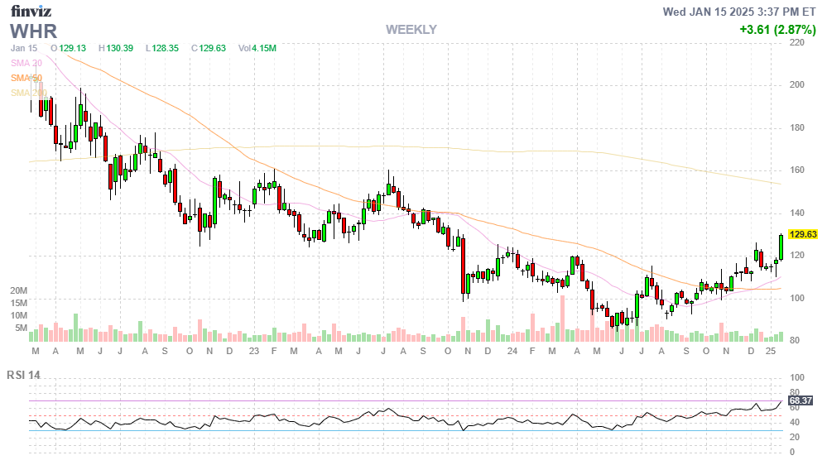This screenshot has width=827, height=465.
Task: Click the SMA 20 legend label
Action: pos(26,63)
